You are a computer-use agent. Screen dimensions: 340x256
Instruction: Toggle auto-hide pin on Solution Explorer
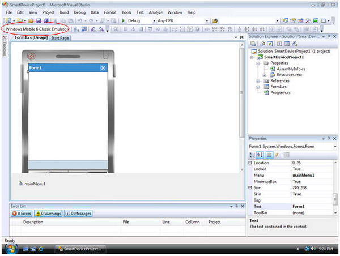click(329, 36)
